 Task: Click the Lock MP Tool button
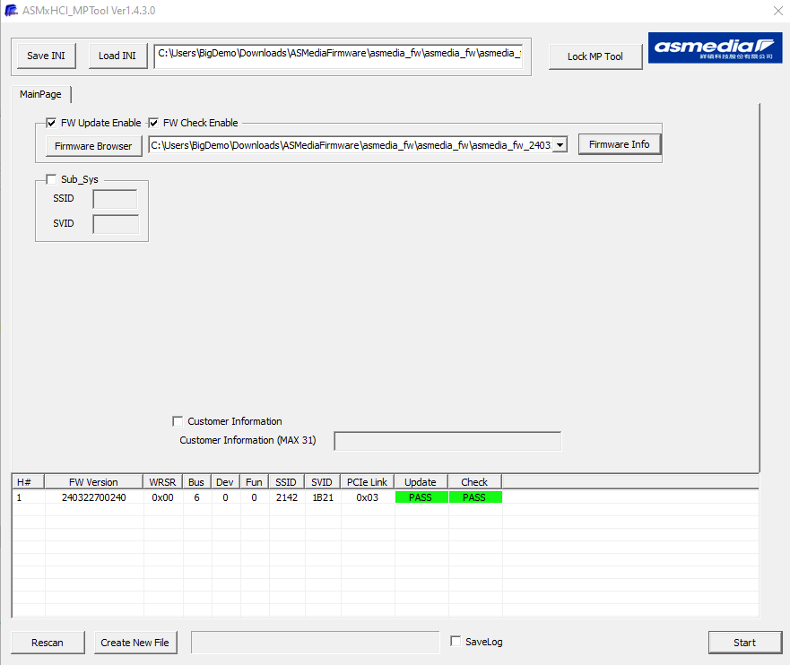pos(595,56)
